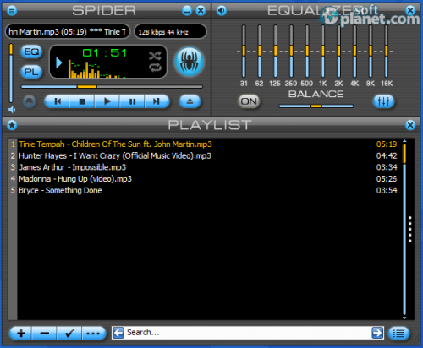Click the scrolling song title display
This screenshot has width=423, height=348.
[x=68, y=31]
